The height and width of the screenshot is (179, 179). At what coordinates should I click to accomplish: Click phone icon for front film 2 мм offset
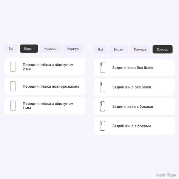click(x=13, y=67)
